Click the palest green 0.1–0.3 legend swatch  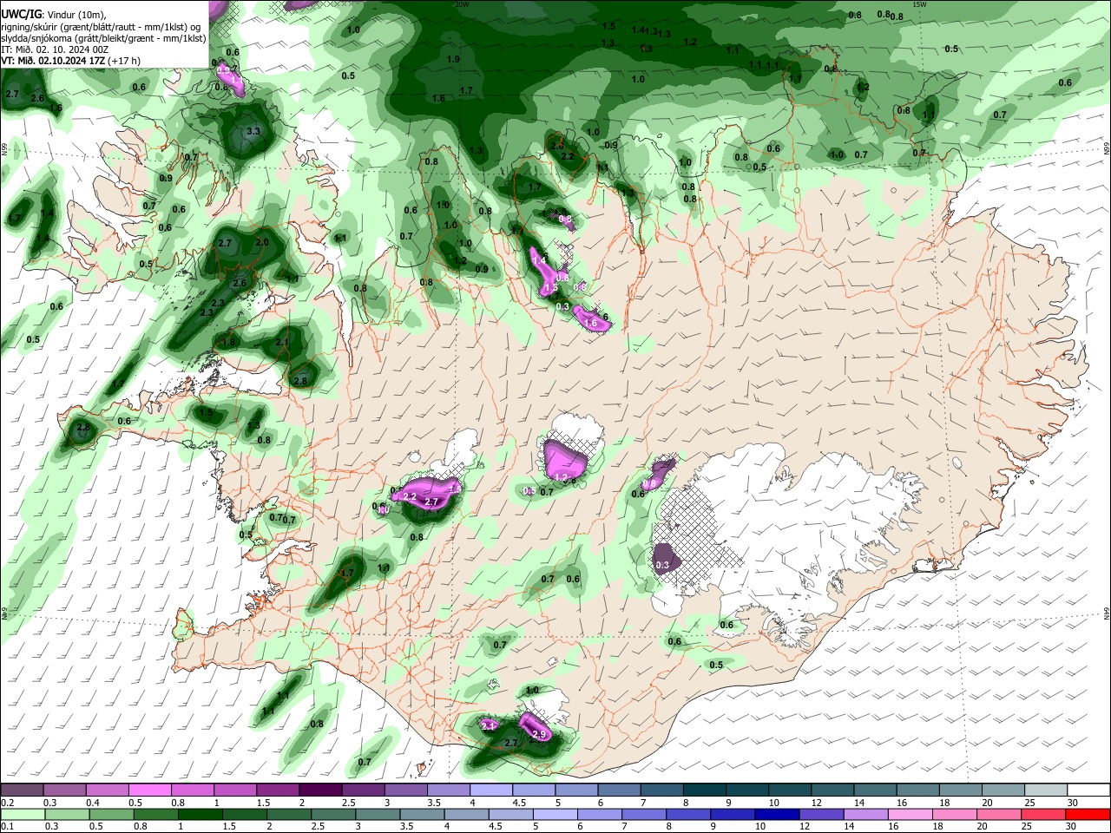[22, 814]
